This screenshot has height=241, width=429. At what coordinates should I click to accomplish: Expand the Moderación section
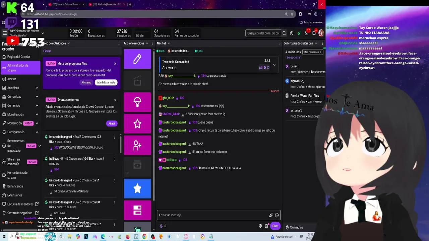(37, 123)
